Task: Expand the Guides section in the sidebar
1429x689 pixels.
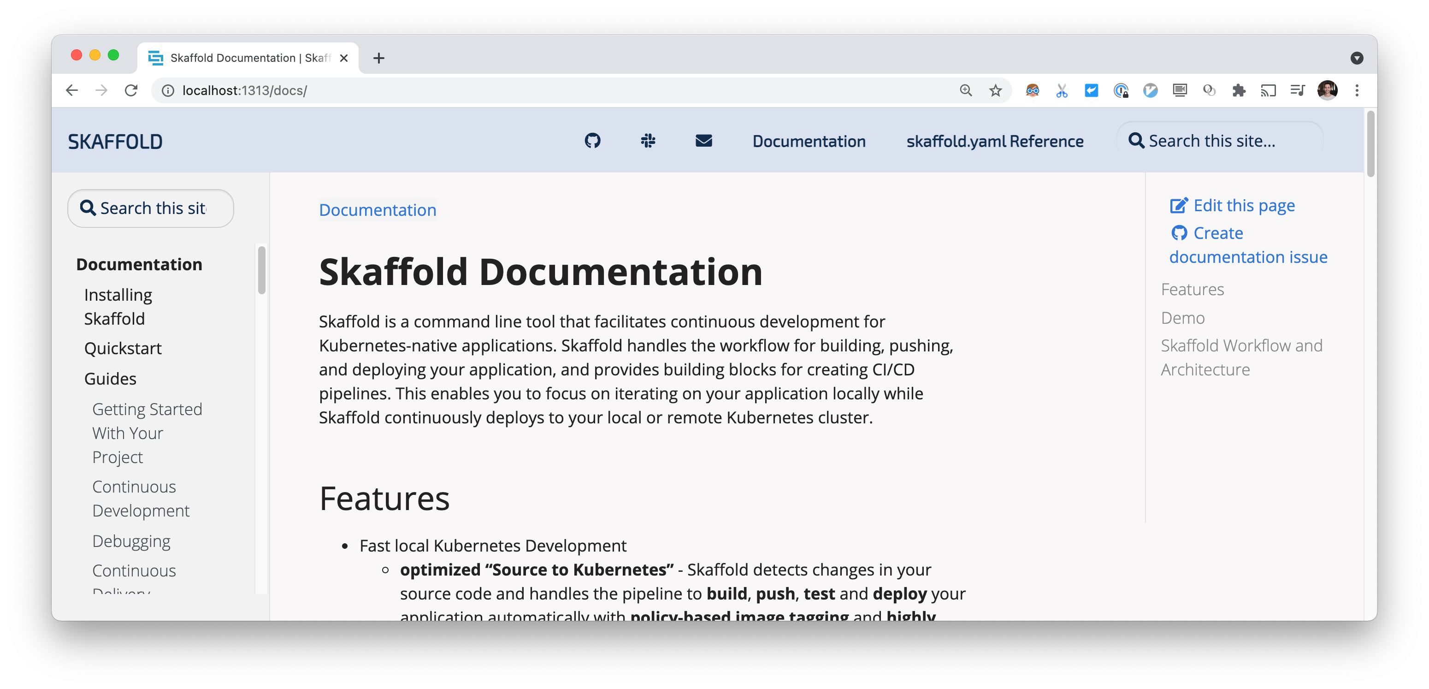Action: point(109,378)
